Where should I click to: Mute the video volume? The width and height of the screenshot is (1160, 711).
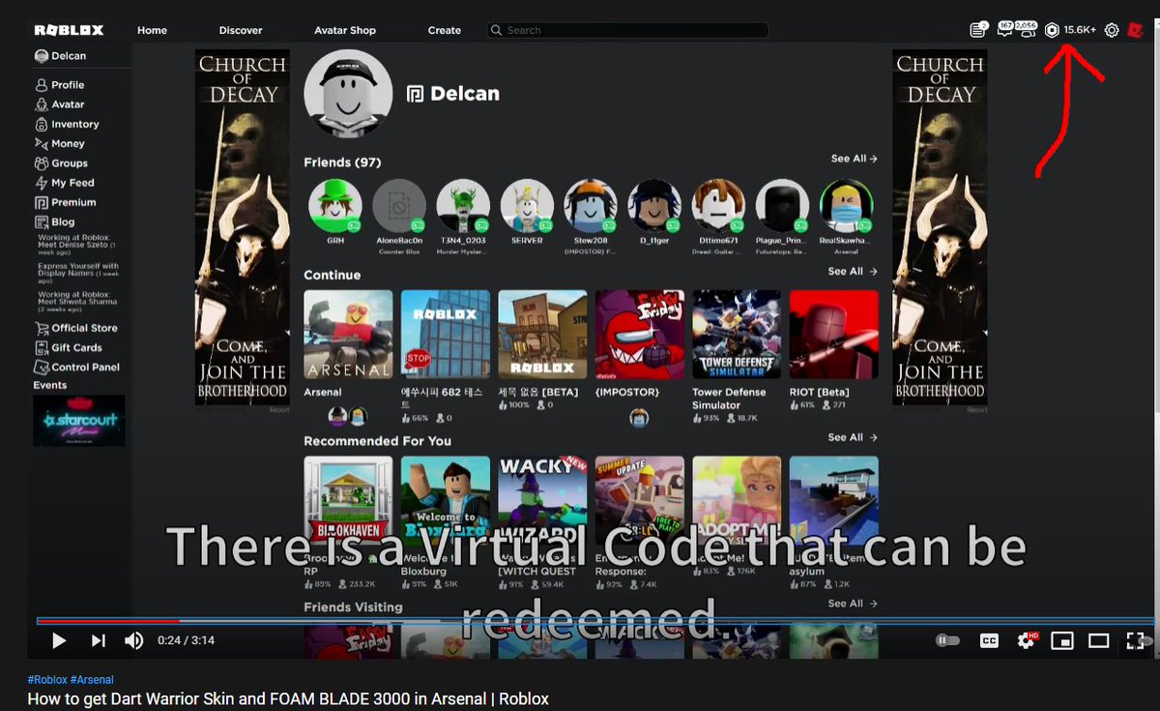(134, 640)
